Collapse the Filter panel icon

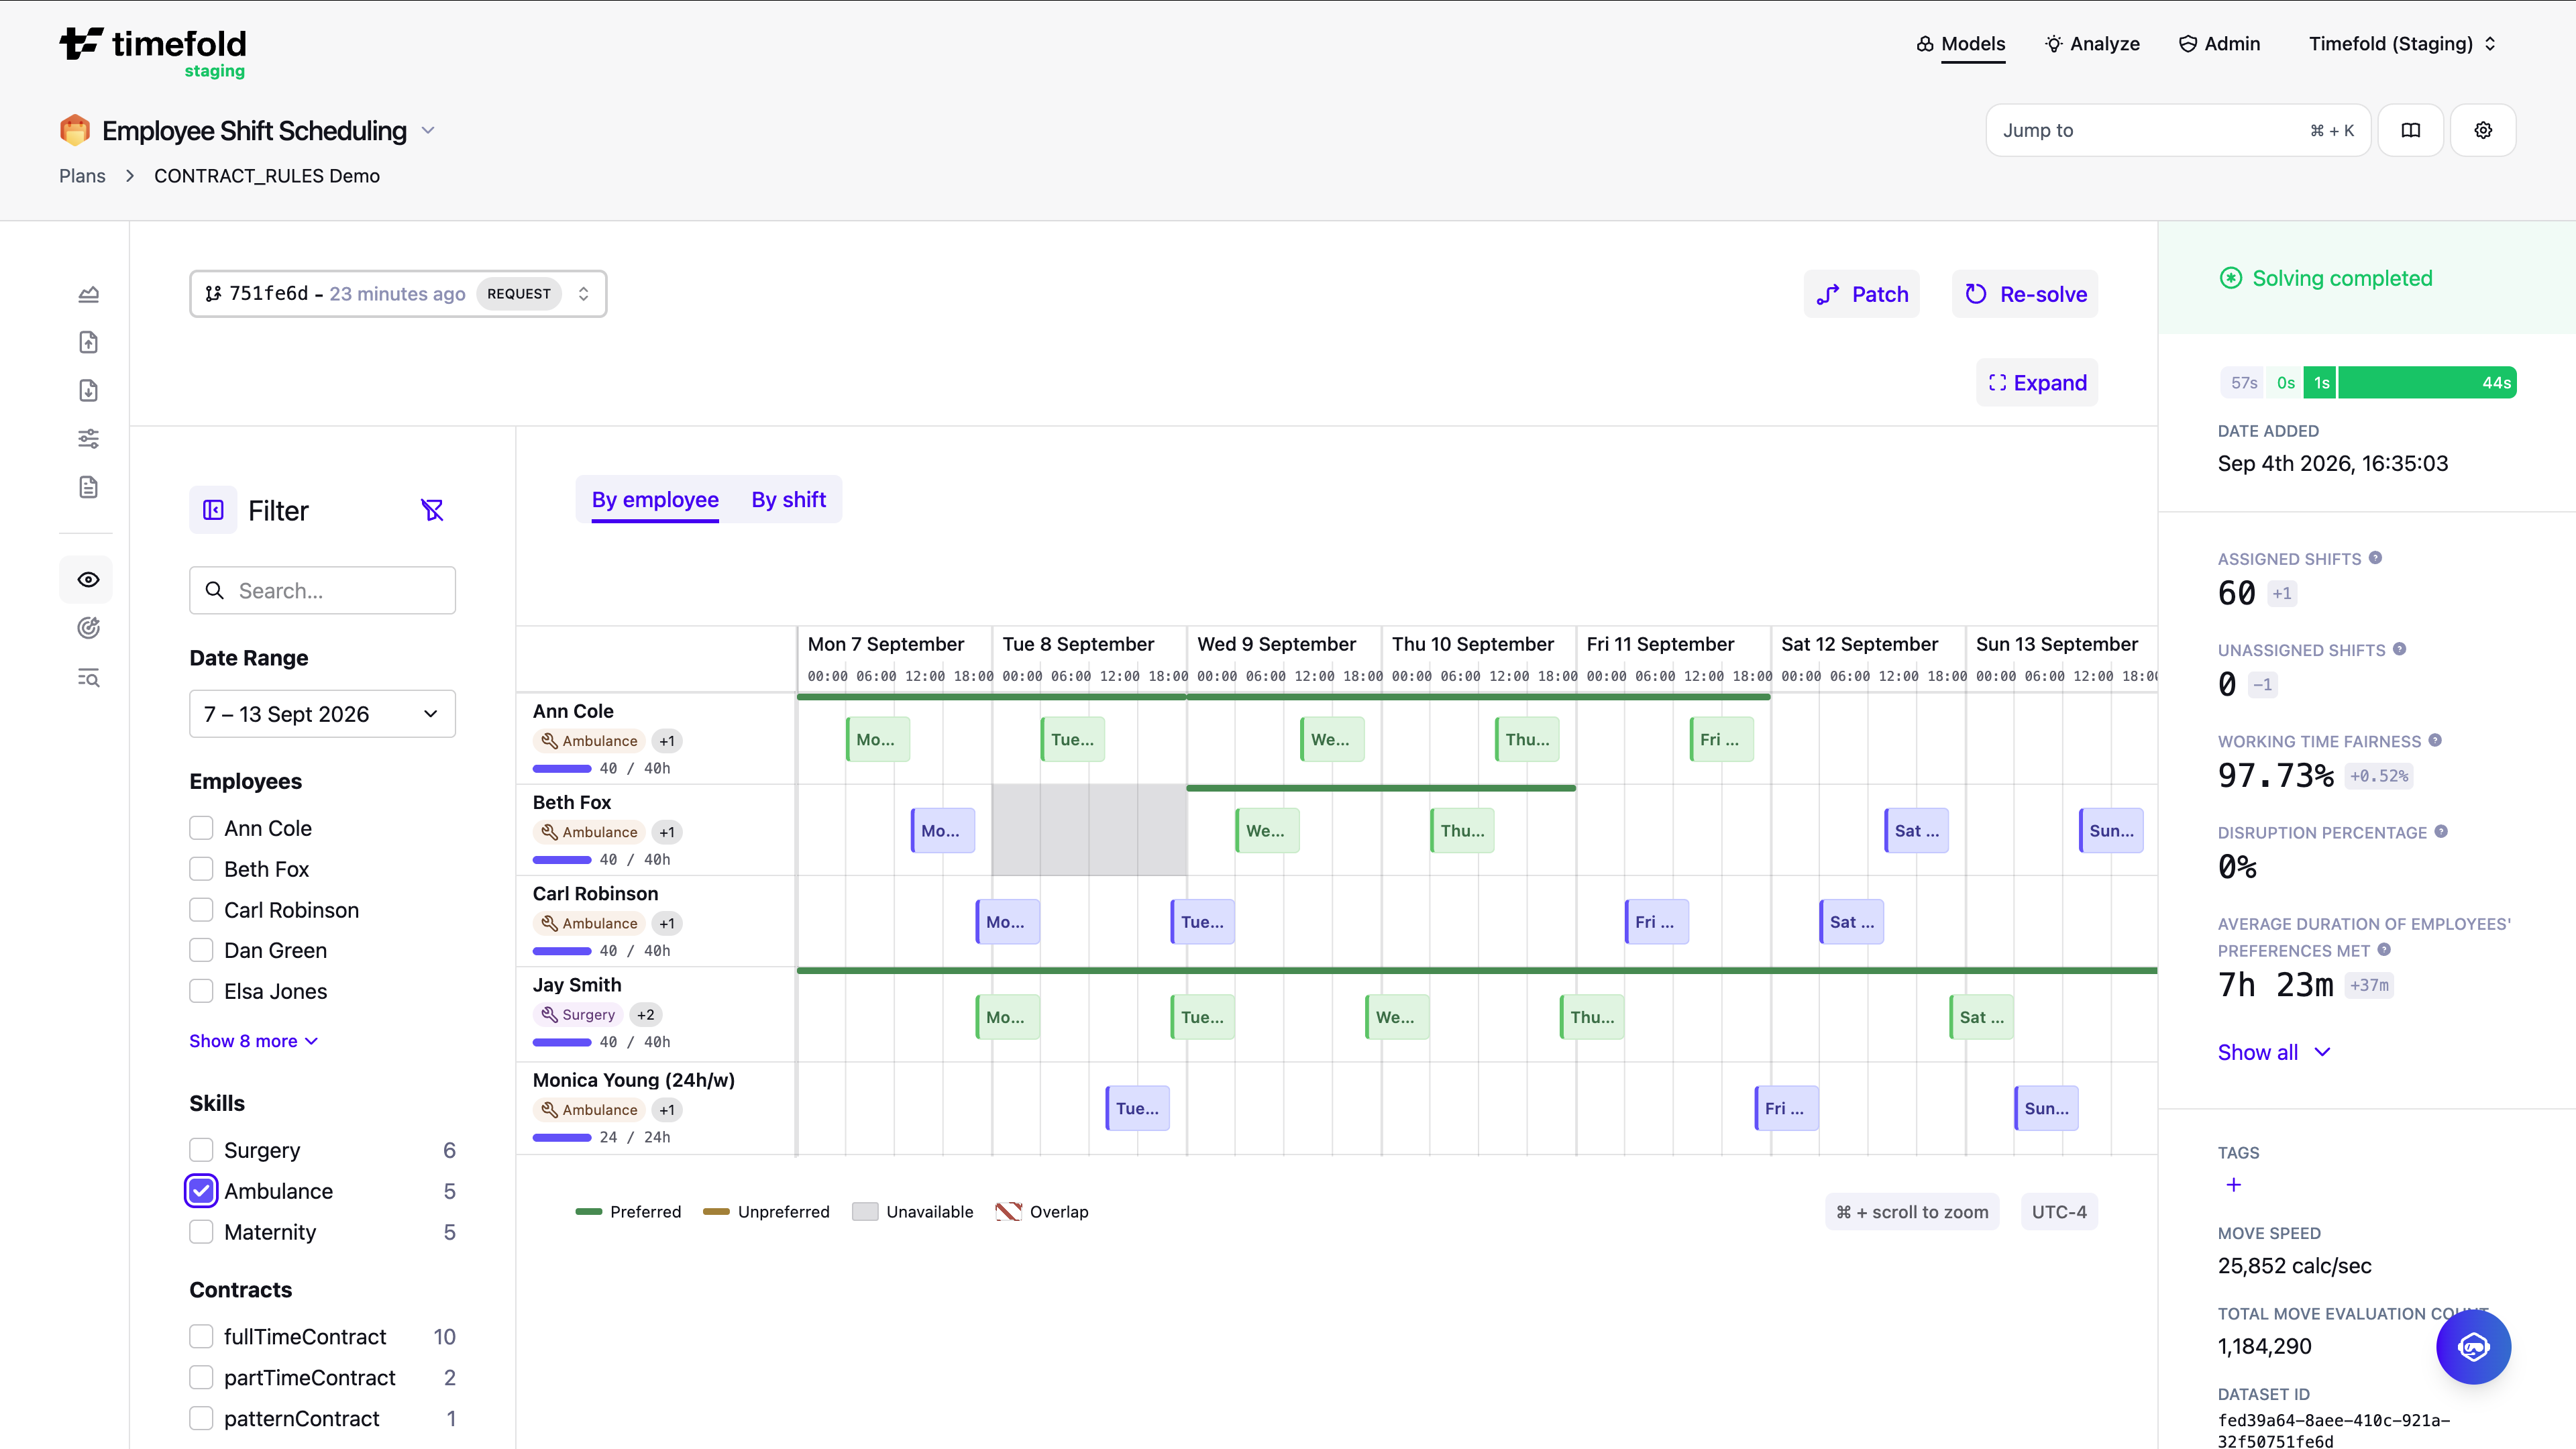pos(213,510)
